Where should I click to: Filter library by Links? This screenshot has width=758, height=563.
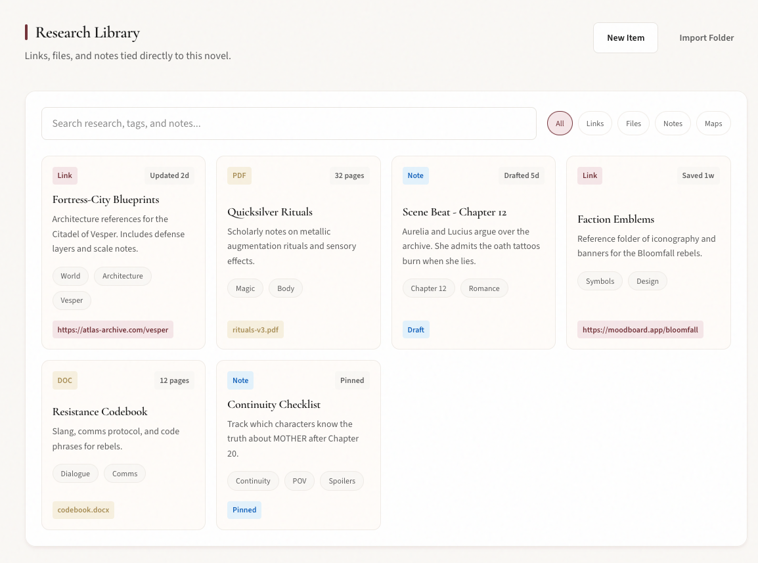pos(595,124)
